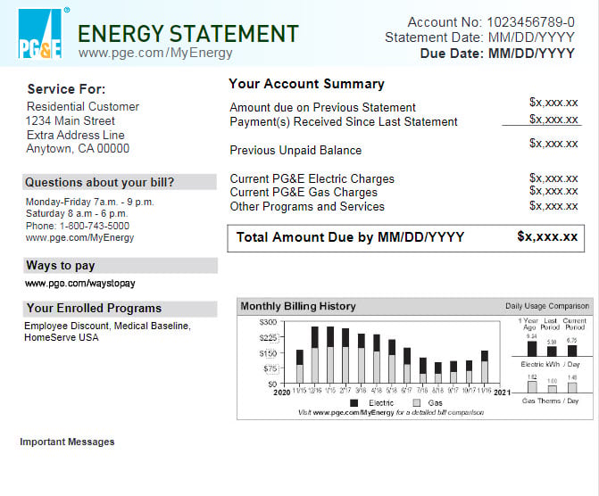This screenshot has width=599, height=496.
Task: Click the Payment(s) Received amount value
Action: pos(553,120)
